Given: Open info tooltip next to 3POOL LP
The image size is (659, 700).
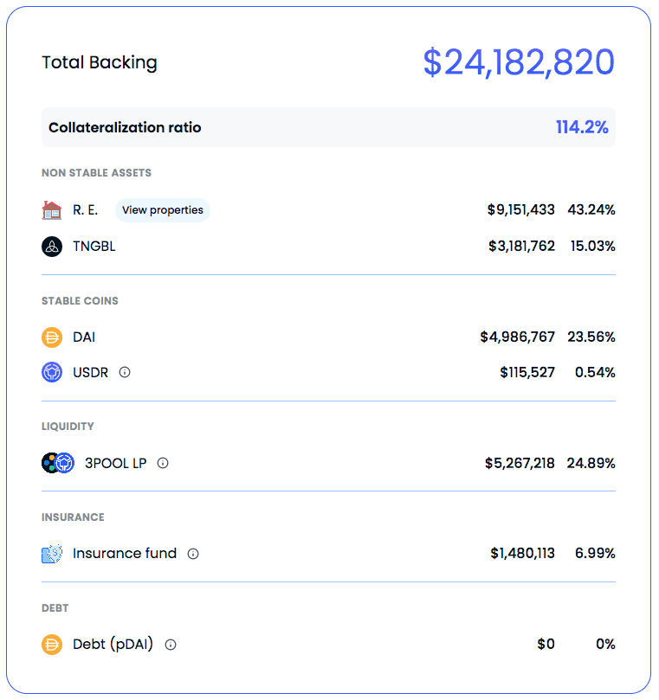Looking at the screenshot, I should (163, 463).
